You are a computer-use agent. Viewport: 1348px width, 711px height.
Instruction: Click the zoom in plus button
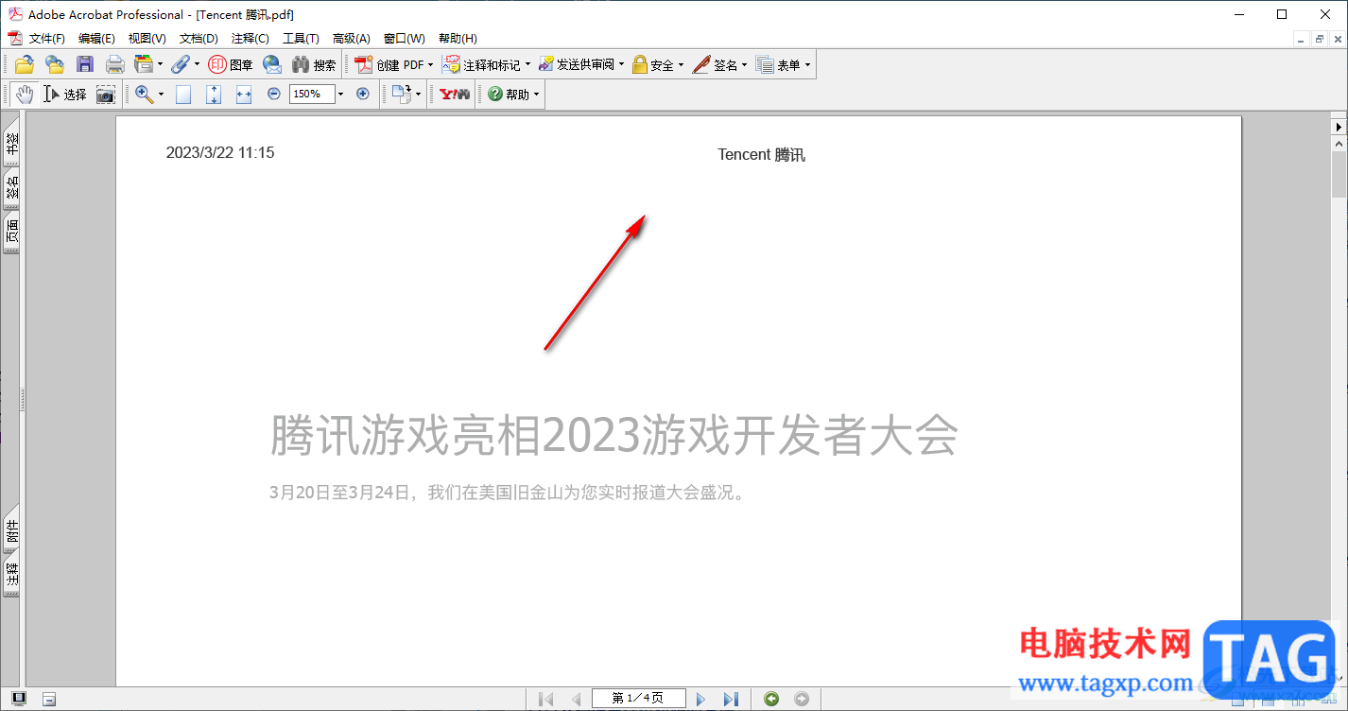coord(362,94)
